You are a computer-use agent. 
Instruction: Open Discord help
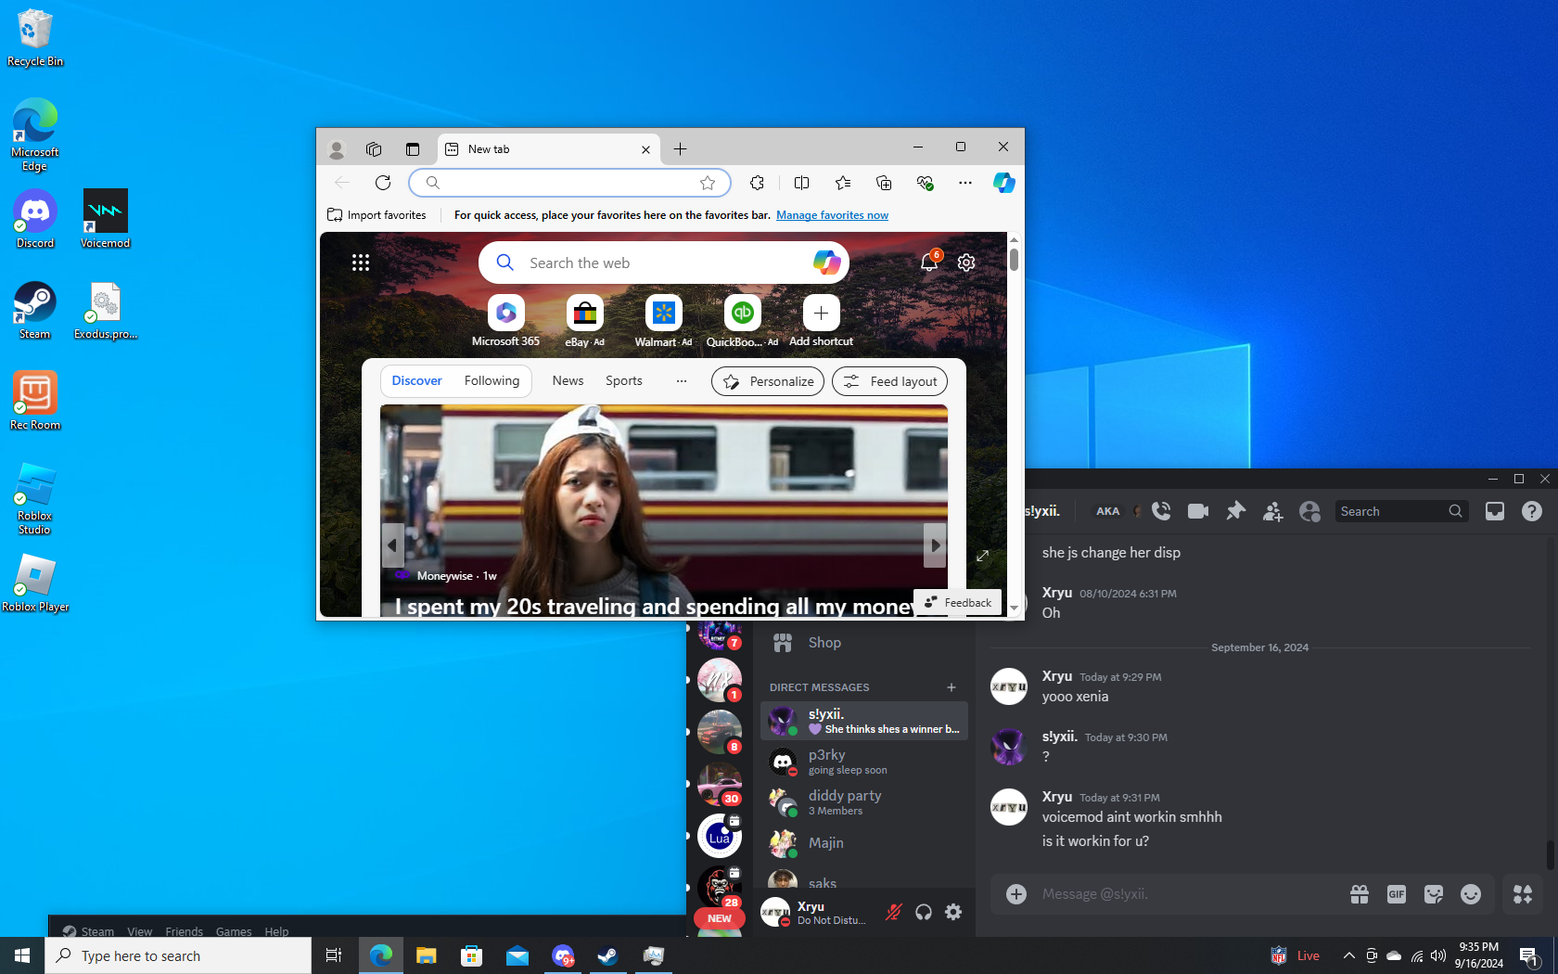pyautogui.click(x=1532, y=511)
